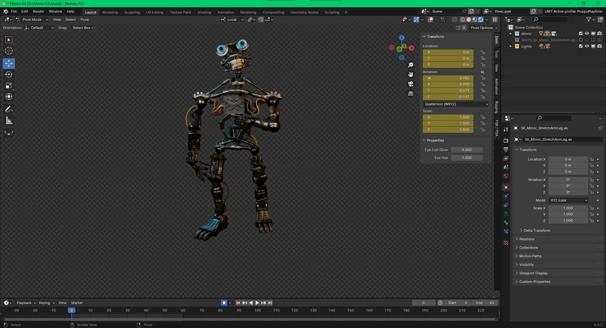606x328 pixels.
Task: Activate the Rotate tool
Action: [x=9, y=75]
